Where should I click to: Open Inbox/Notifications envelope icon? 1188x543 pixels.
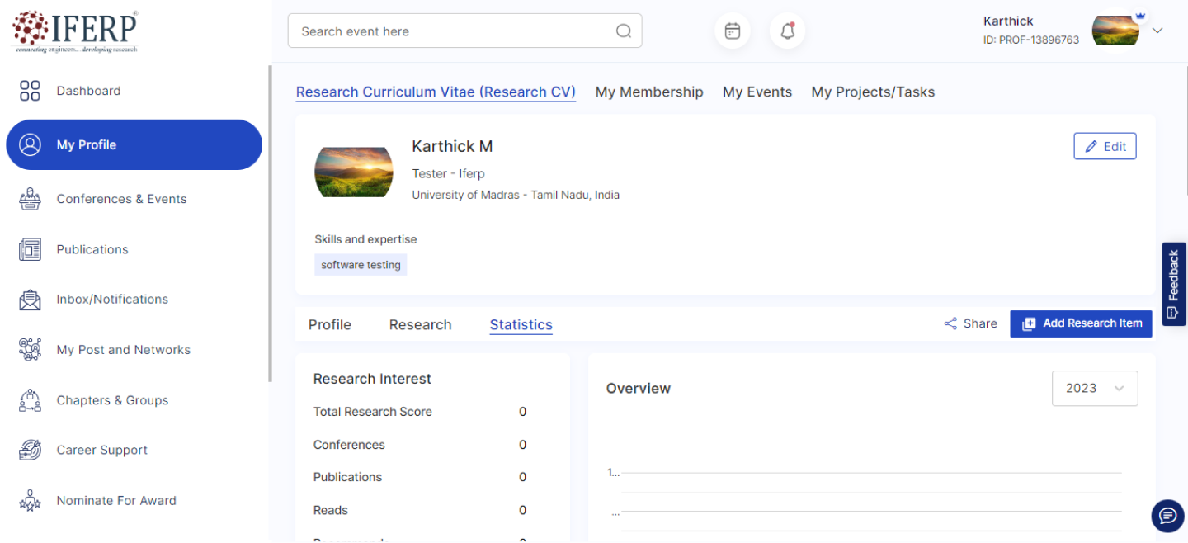tap(30, 300)
